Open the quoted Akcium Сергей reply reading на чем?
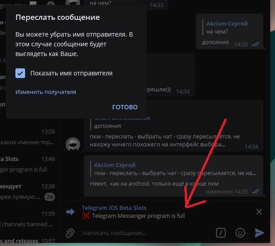 227,27
